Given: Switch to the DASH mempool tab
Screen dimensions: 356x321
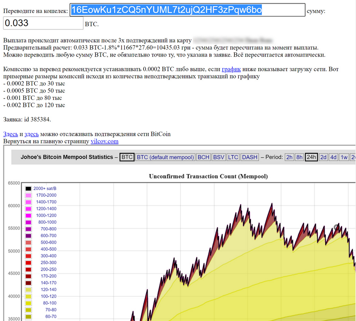Looking at the screenshot, I should (x=250, y=157).
